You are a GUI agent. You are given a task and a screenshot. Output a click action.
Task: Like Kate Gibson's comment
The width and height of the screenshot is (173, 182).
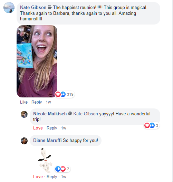[x=24, y=102]
